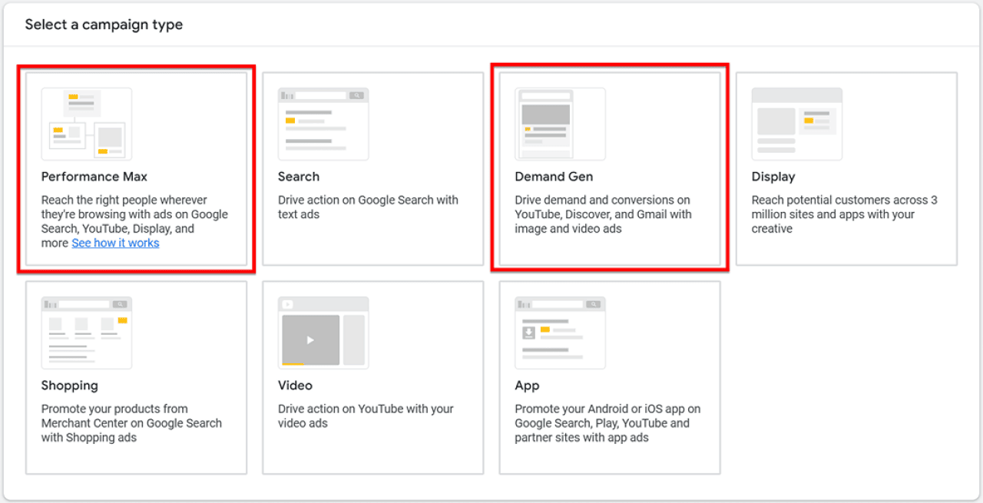This screenshot has height=503, width=983.
Task: Click the Video campaign play button icon
Action: click(323, 332)
